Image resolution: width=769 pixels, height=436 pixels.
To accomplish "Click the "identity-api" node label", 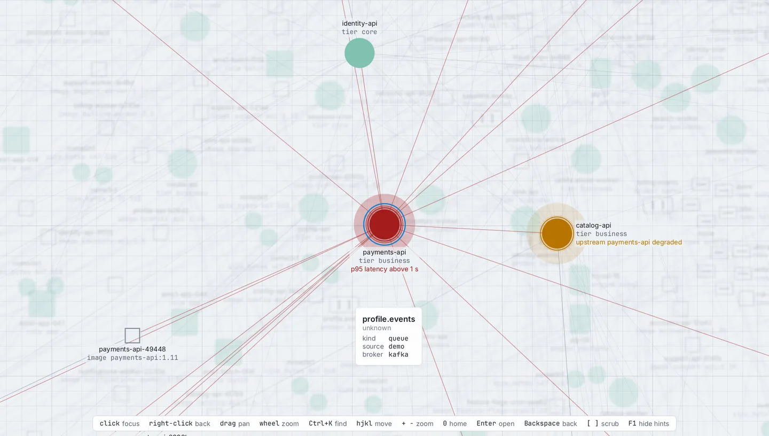I will pos(359,24).
